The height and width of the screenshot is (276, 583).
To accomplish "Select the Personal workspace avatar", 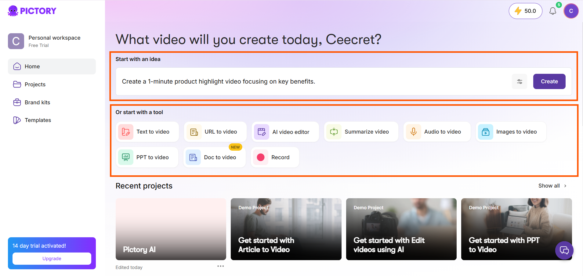I will (x=16, y=41).
